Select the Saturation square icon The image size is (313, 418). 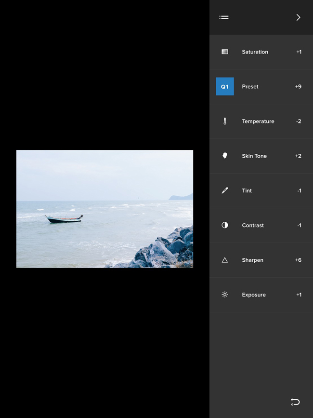tap(225, 52)
